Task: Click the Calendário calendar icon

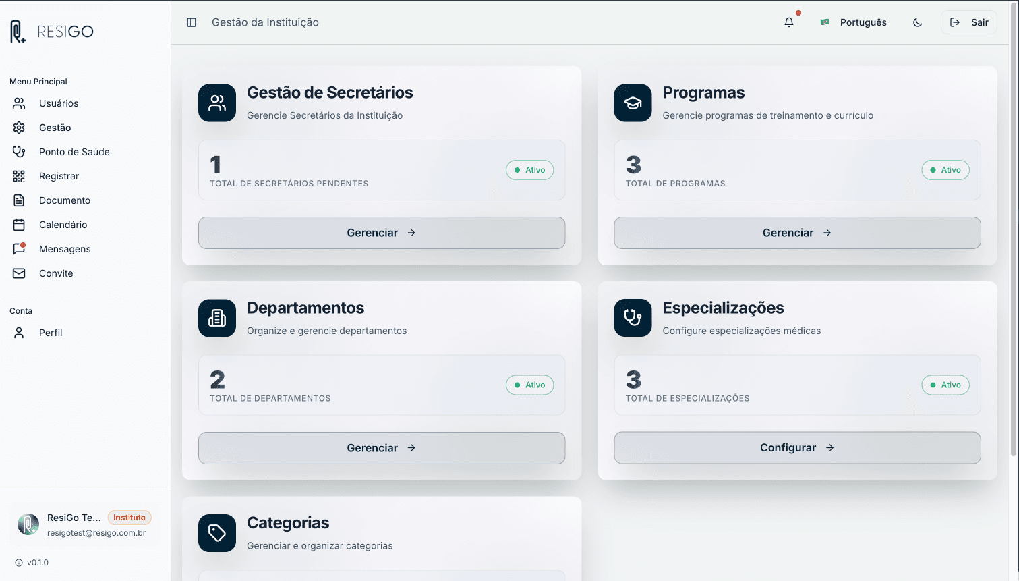Action: tap(19, 225)
